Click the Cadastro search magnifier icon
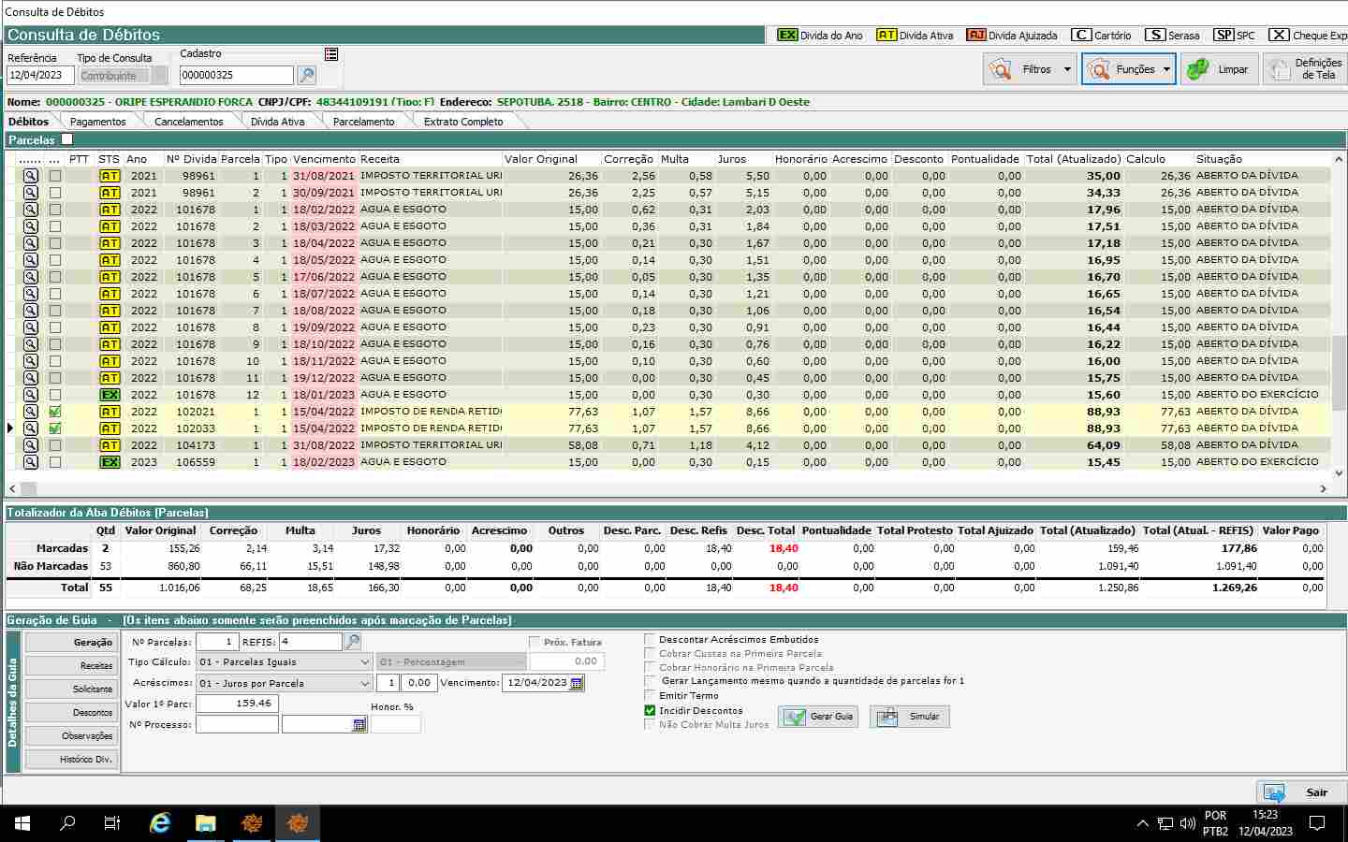Image resolution: width=1348 pixels, height=842 pixels. tap(306, 75)
